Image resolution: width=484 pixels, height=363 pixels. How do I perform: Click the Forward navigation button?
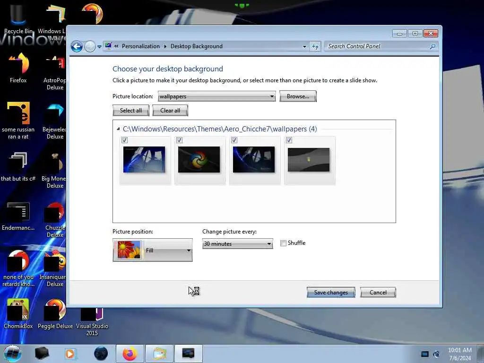[90, 47]
